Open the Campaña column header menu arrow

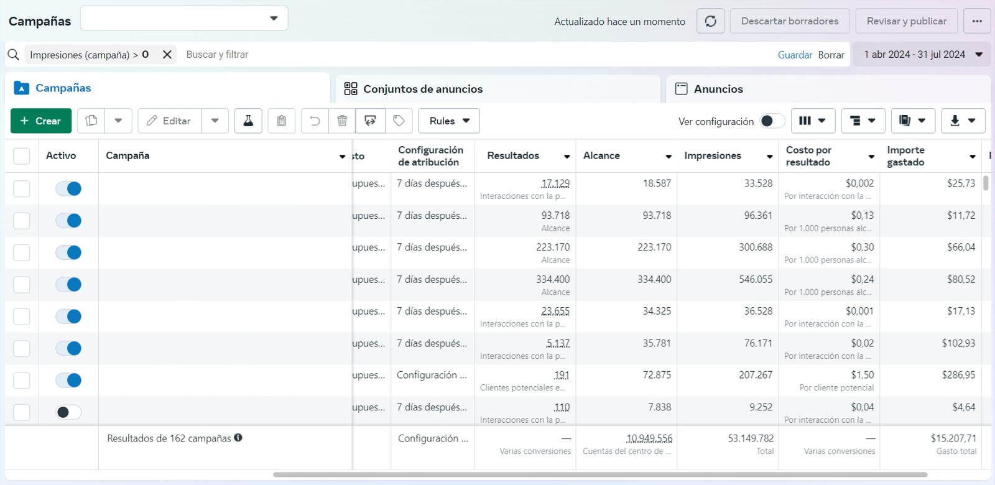click(342, 157)
